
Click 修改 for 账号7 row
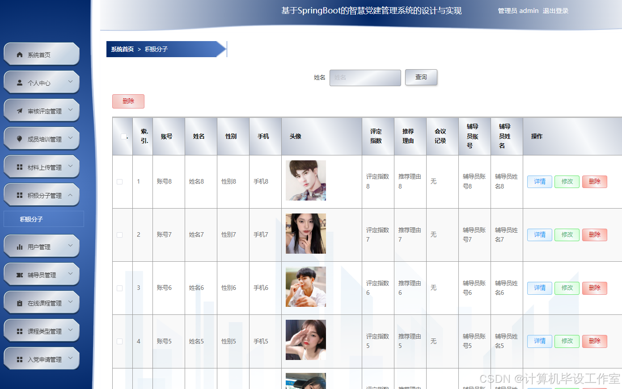[567, 235]
